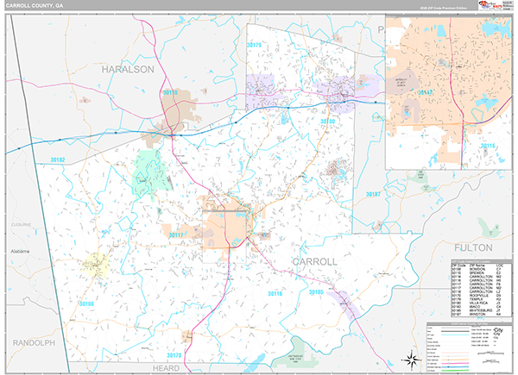Click the purple shaded area below 30185
This screenshot has height=375, width=518.
(344, 305)
